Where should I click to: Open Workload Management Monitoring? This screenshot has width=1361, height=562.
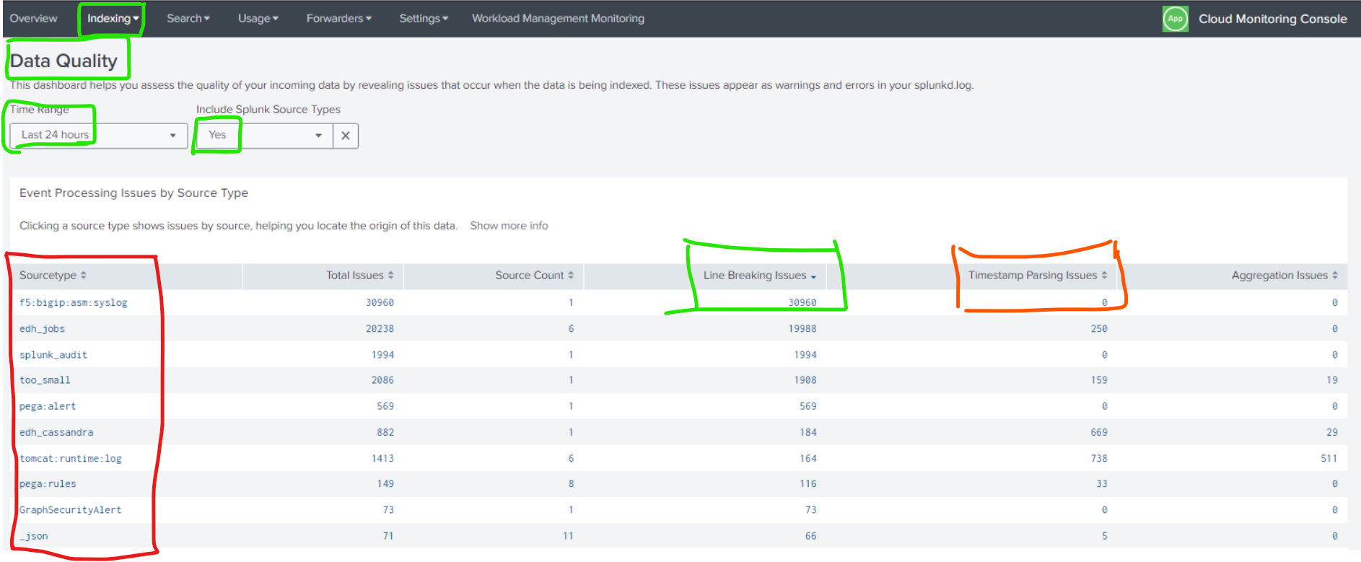tap(558, 19)
